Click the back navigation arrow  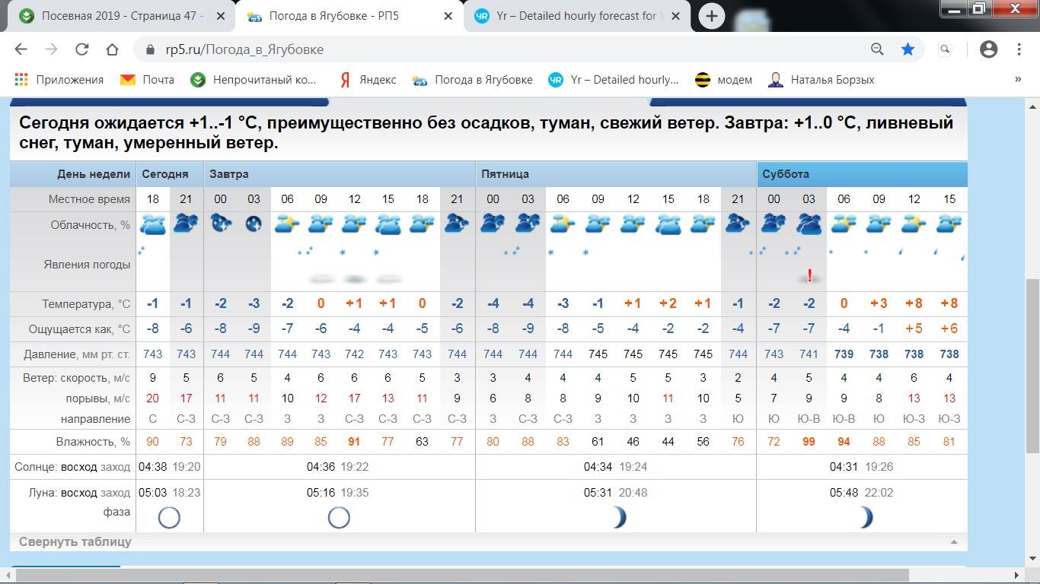(21, 49)
